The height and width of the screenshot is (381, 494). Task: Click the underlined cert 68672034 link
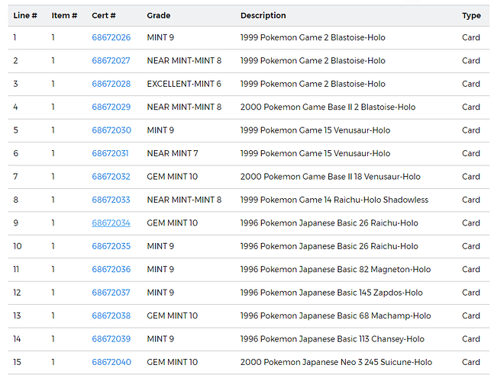[111, 223]
